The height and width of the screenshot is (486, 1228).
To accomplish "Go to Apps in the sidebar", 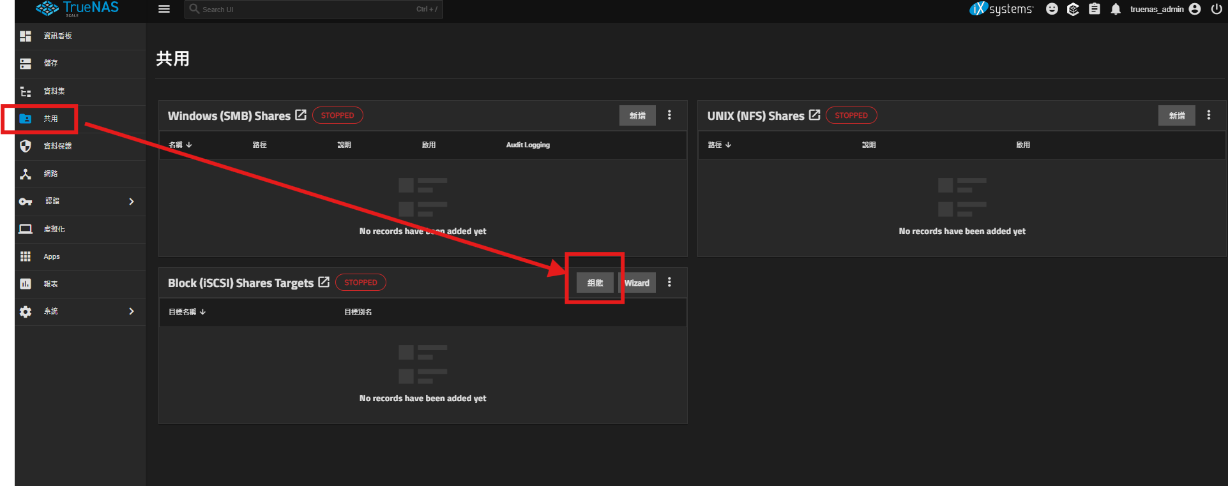I will [x=52, y=256].
